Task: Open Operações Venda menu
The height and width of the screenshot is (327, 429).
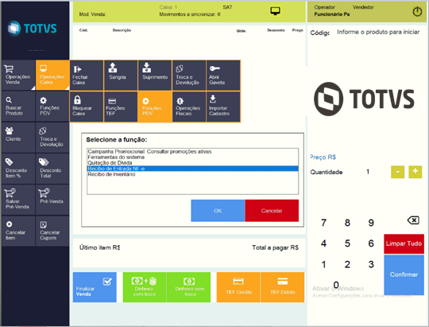Action: click(18, 76)
